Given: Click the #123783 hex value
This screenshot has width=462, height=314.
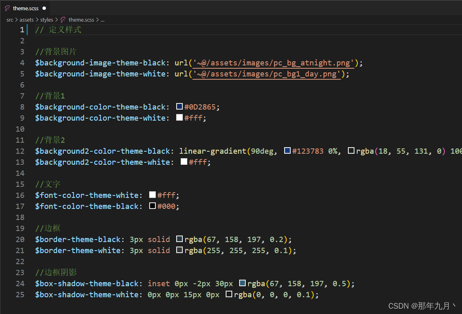Looking at the screenshot, I should click(x=308, y=151).
